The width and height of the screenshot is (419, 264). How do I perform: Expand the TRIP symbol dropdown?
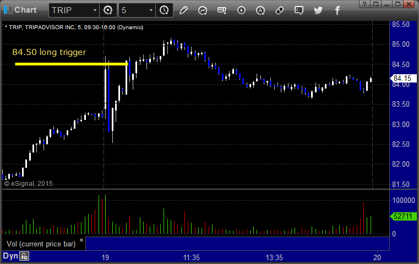coord(95,10)
